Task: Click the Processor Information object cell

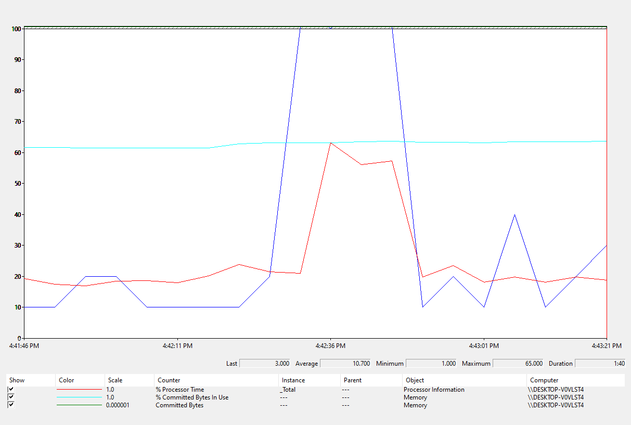Action: pos(434,390)
